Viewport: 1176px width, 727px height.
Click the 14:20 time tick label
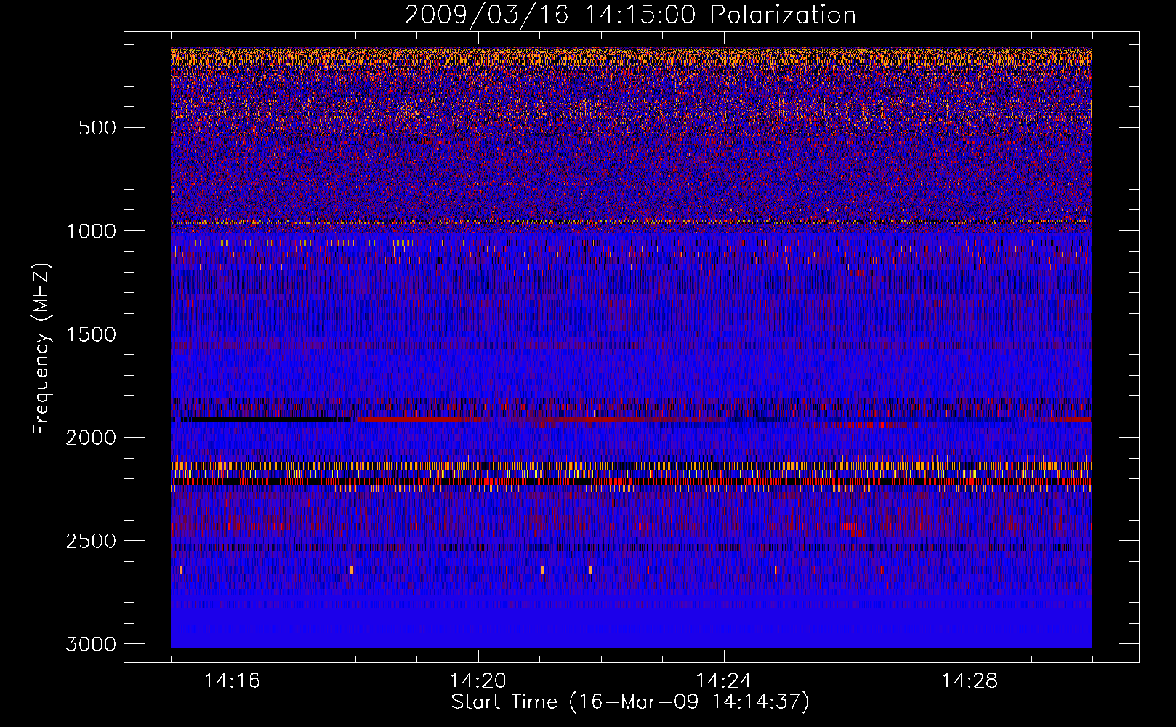click(478, 681)
